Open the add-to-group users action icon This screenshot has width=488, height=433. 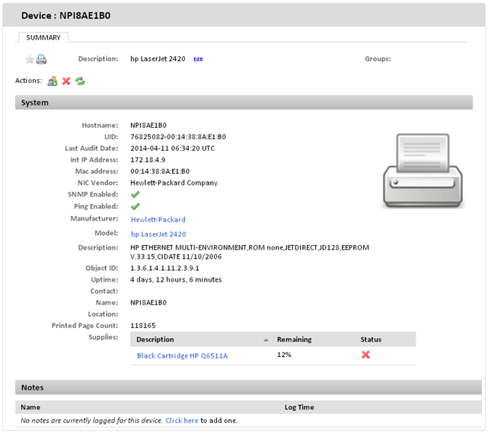(53, 81)
